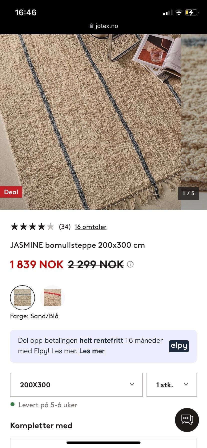The image size is (207, 448).
Task: Open the 16 omtaler reviews link
Action: [x=90, y=227]
